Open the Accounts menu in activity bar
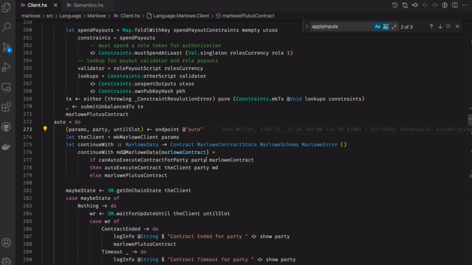This screenshot has height=265, width=472. click(x=6, y=243)
